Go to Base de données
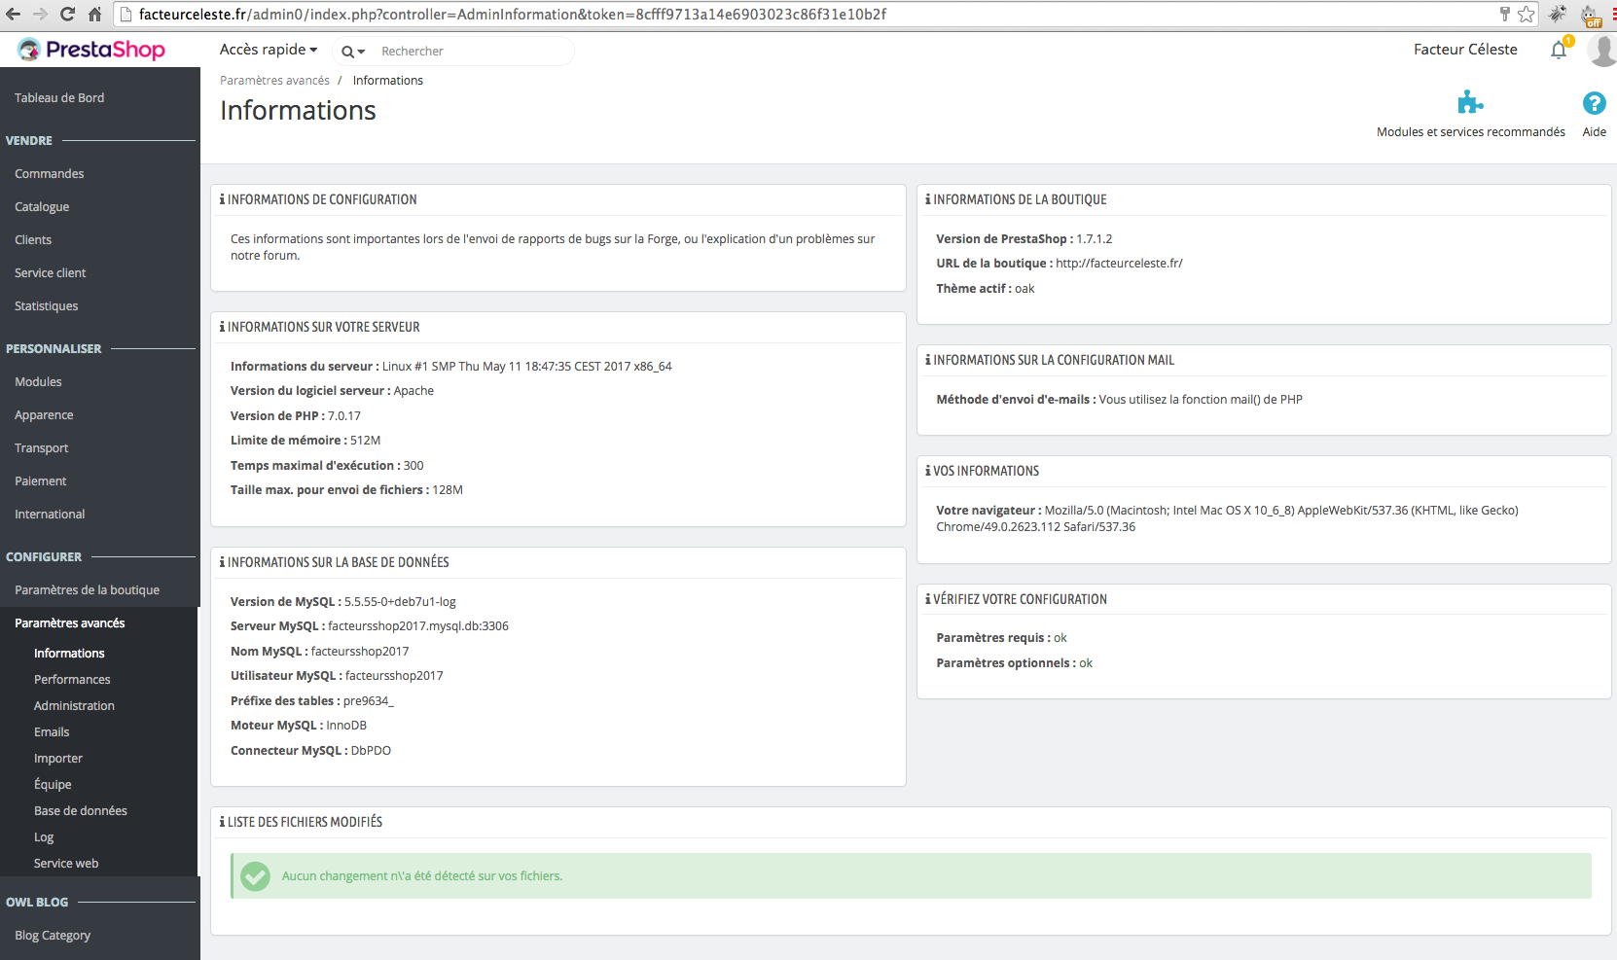Screen dimensions: 1617x960 tap(81, 811)
